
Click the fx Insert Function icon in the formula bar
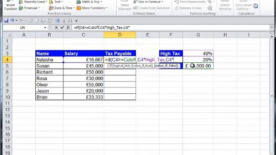(68, 28)
